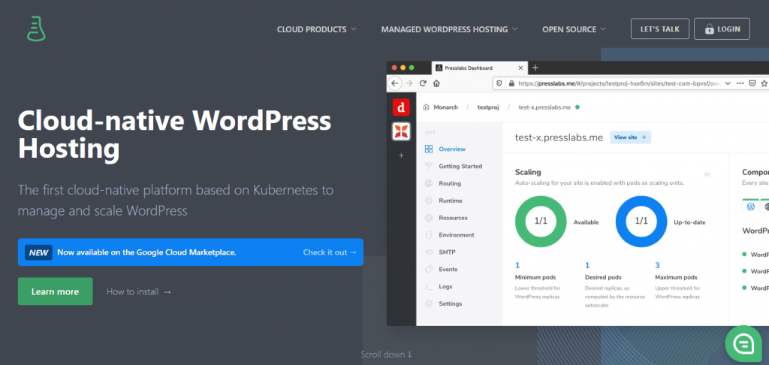Click the green Available pods donut chart
The width and height of the screenshot is (769, 365).
(x=541, y=222)
